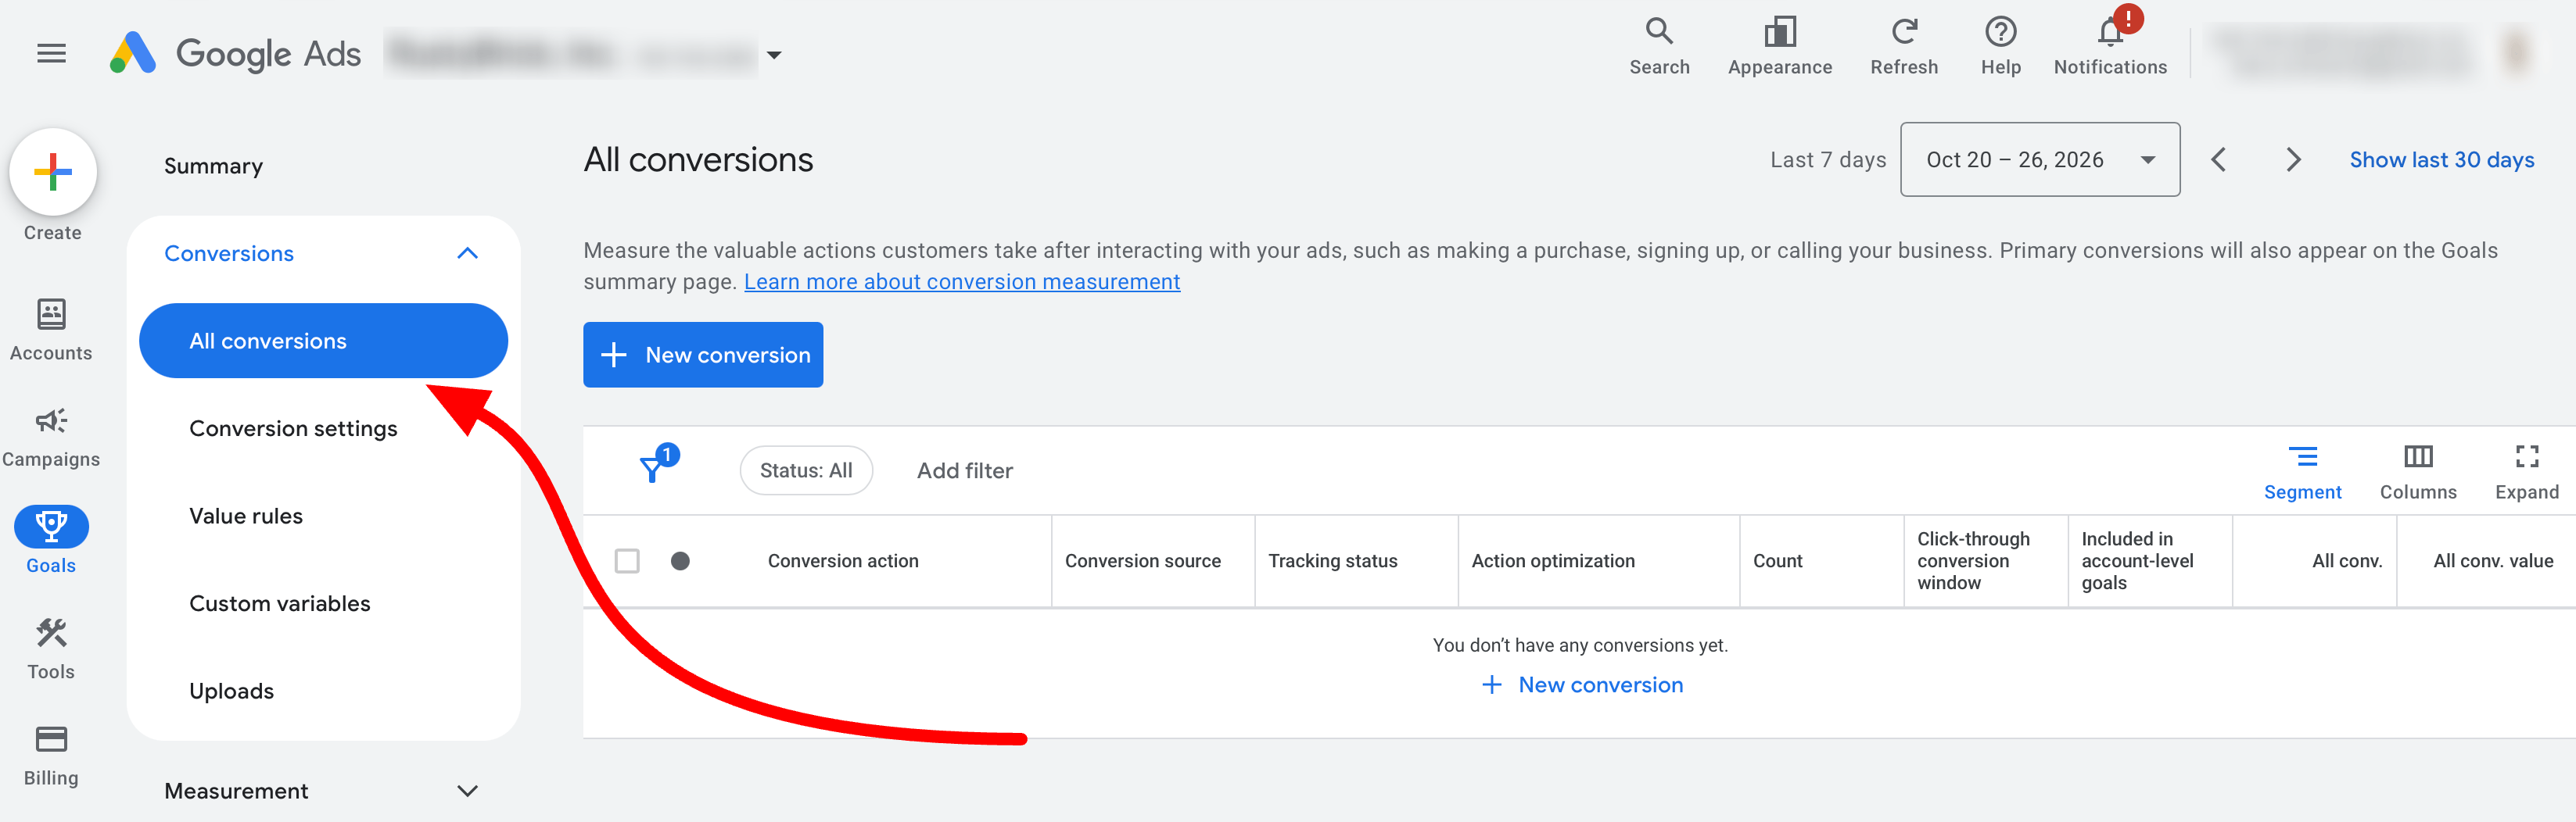Expand the table to full screen

tap(2526, 473)
